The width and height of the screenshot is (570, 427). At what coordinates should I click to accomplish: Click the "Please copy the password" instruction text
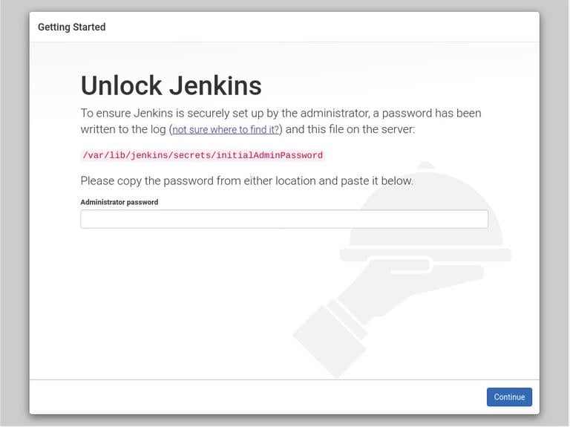pyautogui.click(x=246, y=180)
